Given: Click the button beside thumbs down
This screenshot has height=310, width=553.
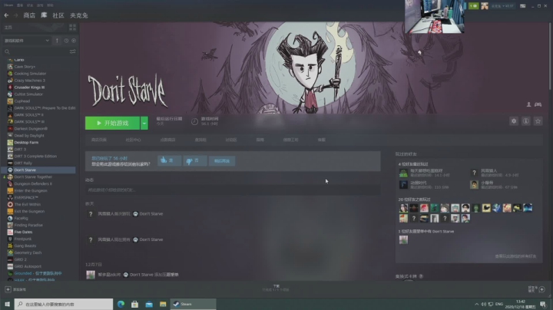Looking at the screenshot, I should coord(222,160).
